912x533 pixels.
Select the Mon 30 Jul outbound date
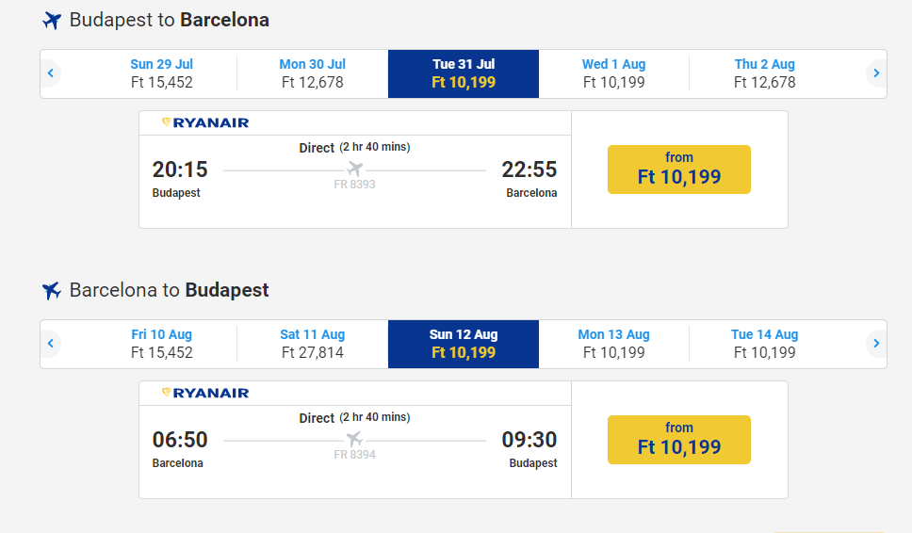click(x=313, y=73)
